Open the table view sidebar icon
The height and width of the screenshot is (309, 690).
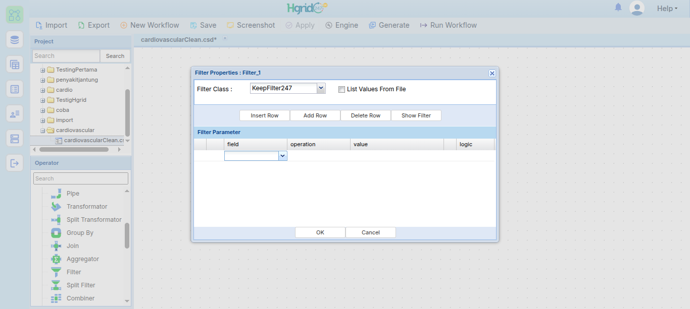coord(14,64)
